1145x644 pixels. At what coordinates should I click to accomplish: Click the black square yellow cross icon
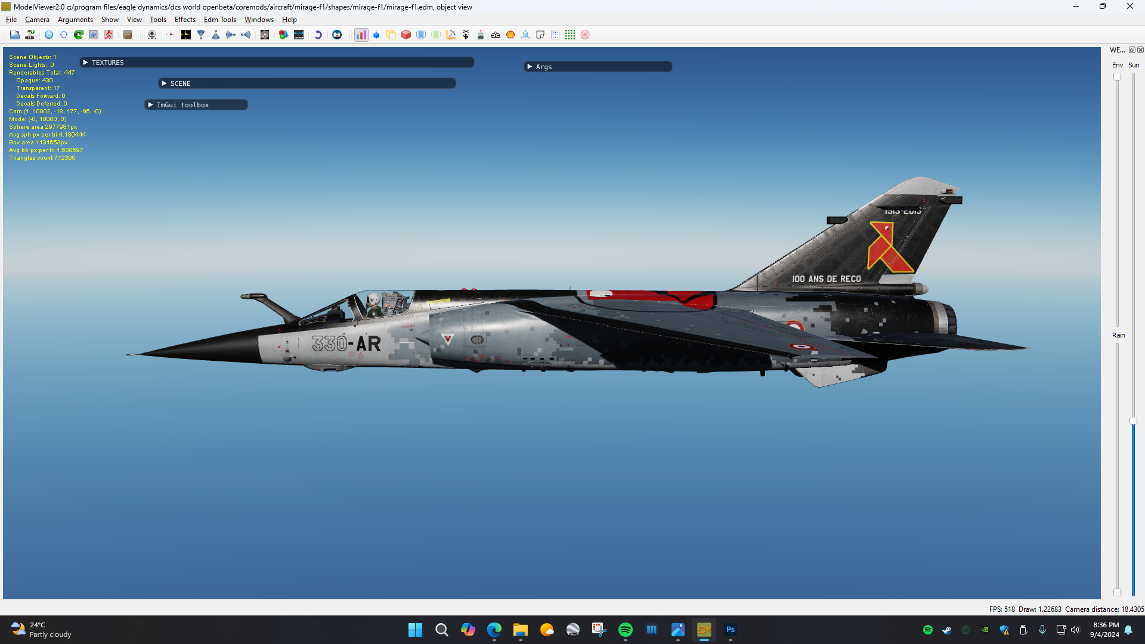(186, 35)
